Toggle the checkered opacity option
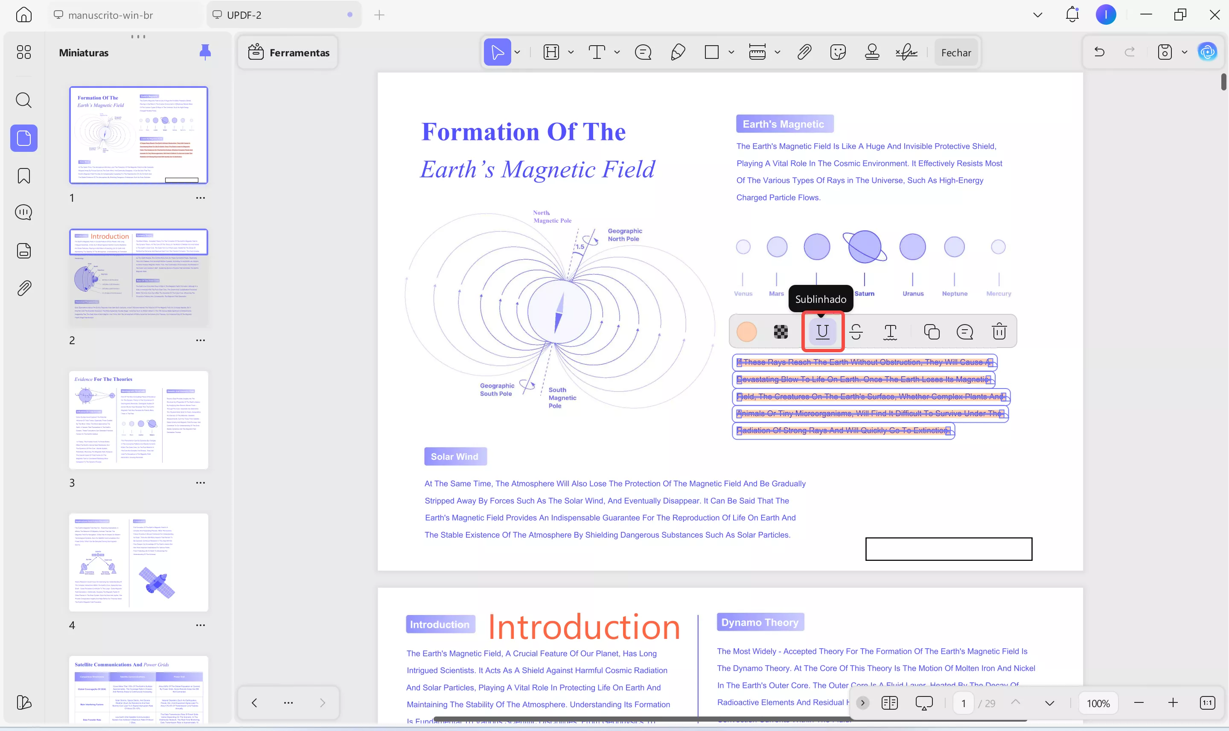This screenshot has height=731, width=1229. click(781, 331)
